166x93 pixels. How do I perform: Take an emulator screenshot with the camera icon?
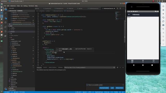coord(163,25)
